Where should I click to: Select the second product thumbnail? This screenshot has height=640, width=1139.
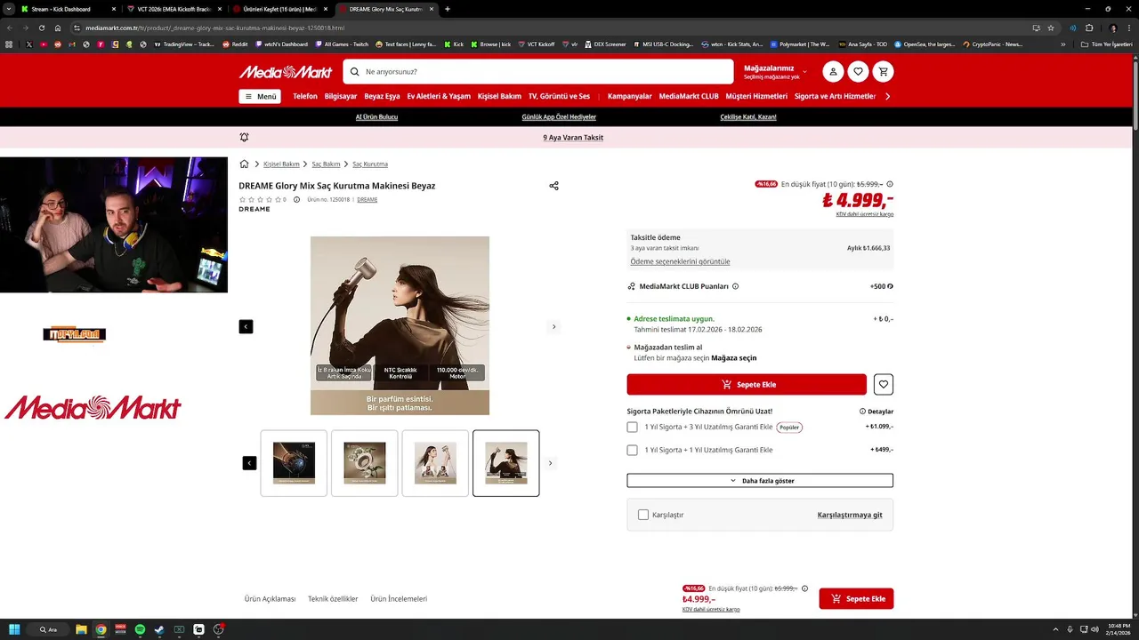(365, 463)
